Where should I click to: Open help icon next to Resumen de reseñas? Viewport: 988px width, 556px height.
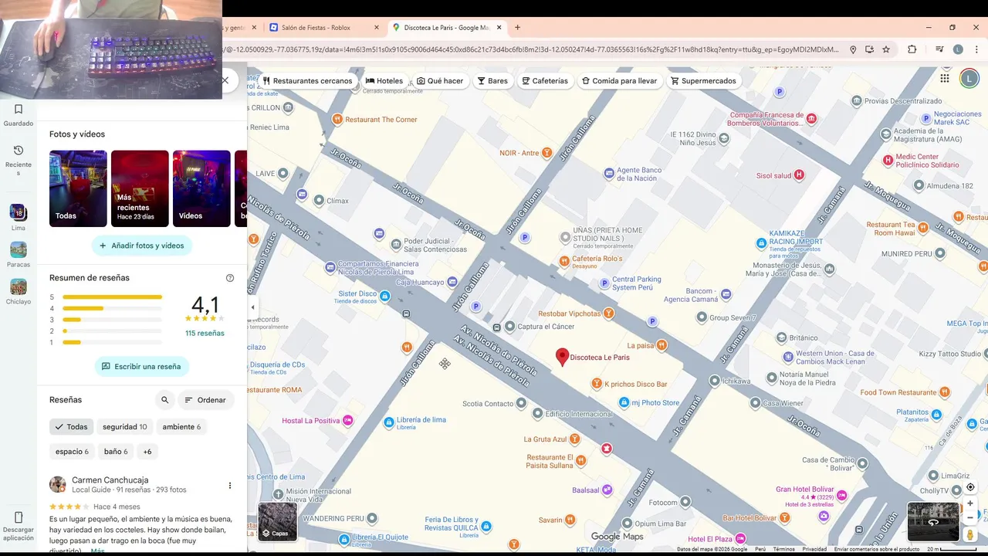click(229, 278)
